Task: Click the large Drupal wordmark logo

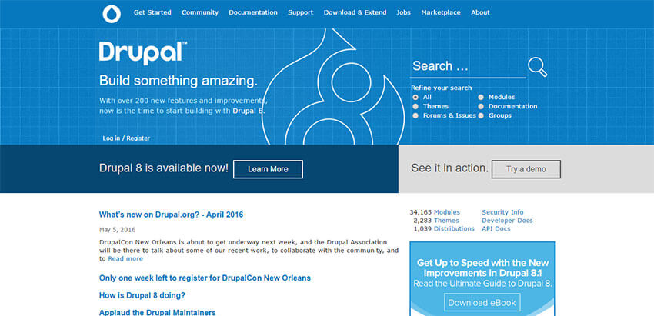Action: (x=142, y=53)
